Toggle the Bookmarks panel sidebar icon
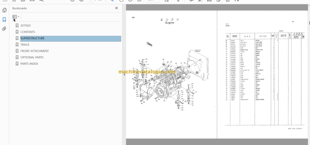 [4, 19]
